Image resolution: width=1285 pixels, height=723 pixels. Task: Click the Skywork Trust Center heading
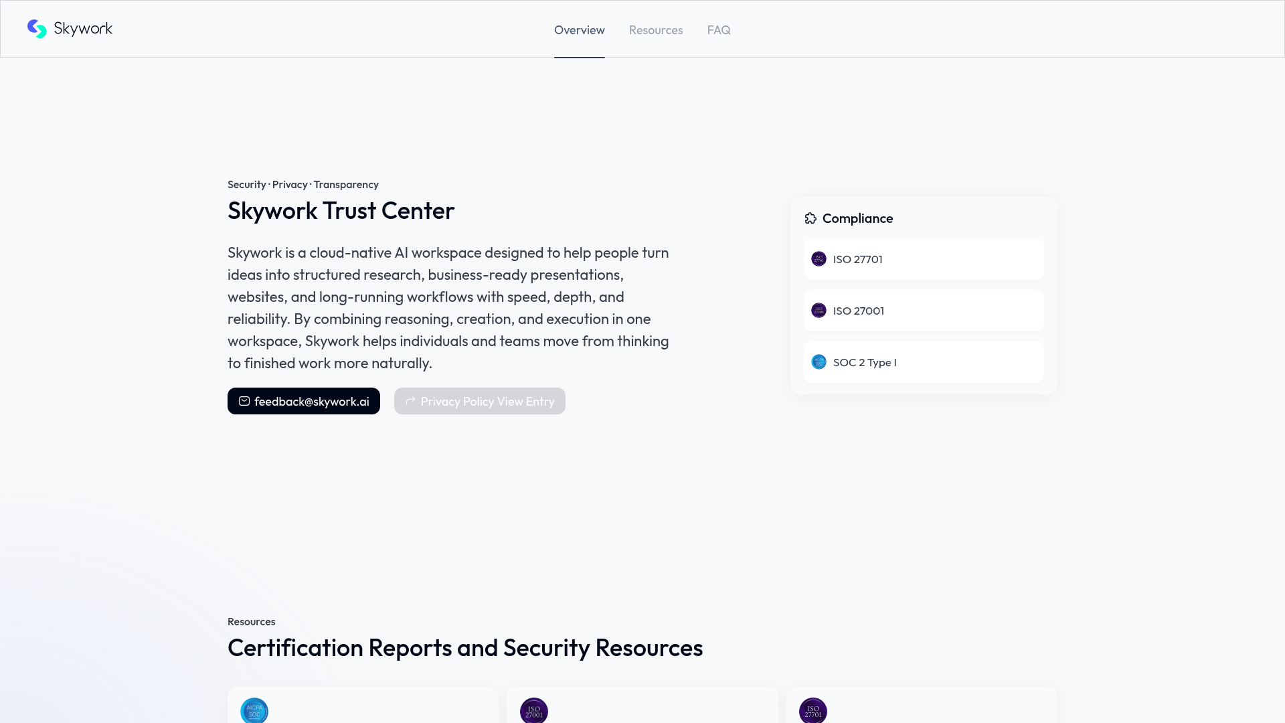pyautogui.click(x=341, y=211)
